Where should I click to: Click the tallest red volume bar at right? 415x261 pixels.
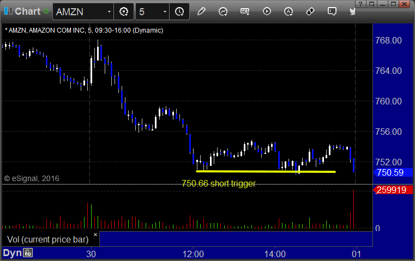click(x=353, y=209)
